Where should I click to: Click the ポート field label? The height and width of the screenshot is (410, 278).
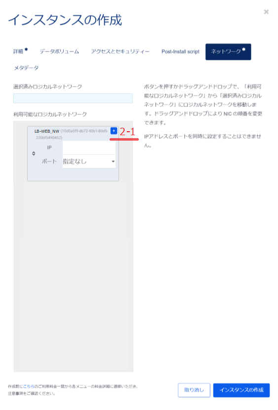click(49, 161)
